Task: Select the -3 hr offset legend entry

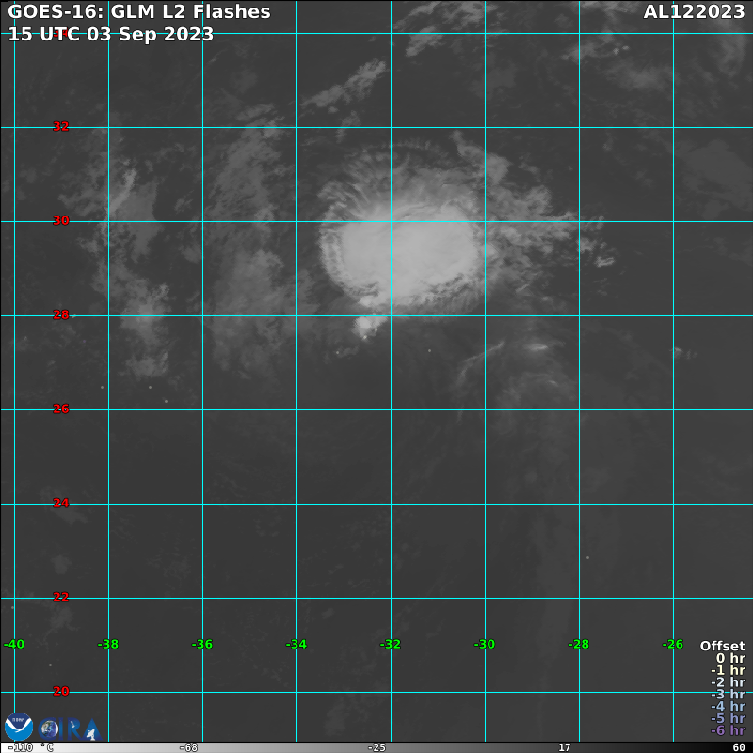Action: coord(728,695)
